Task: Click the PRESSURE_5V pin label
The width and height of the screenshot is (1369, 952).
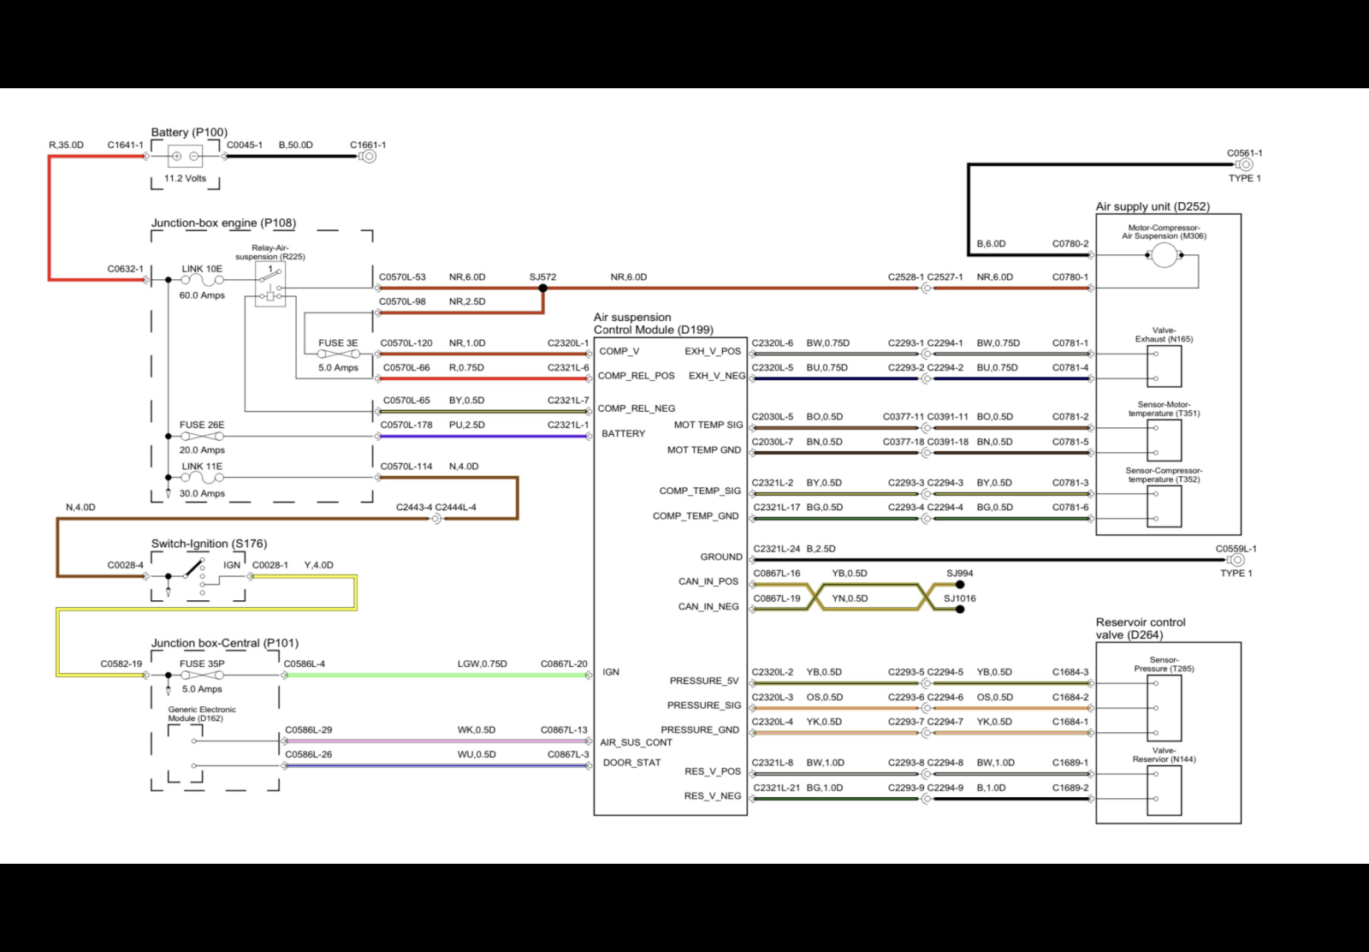Action: point(704,681)
